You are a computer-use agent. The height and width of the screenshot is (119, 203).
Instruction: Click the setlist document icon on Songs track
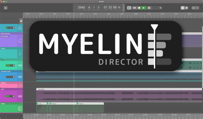pos(20,108)
